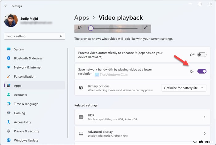The width and height of the screenshot is (216, 145).
Task: Click the Privacy shield icon
Action: coord(9,131)
